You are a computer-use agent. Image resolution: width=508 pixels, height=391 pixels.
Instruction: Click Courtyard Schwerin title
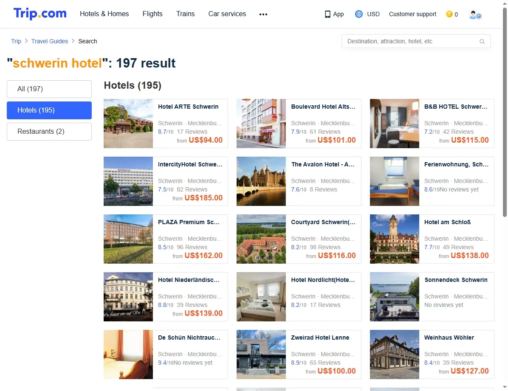tap(323, 222)
